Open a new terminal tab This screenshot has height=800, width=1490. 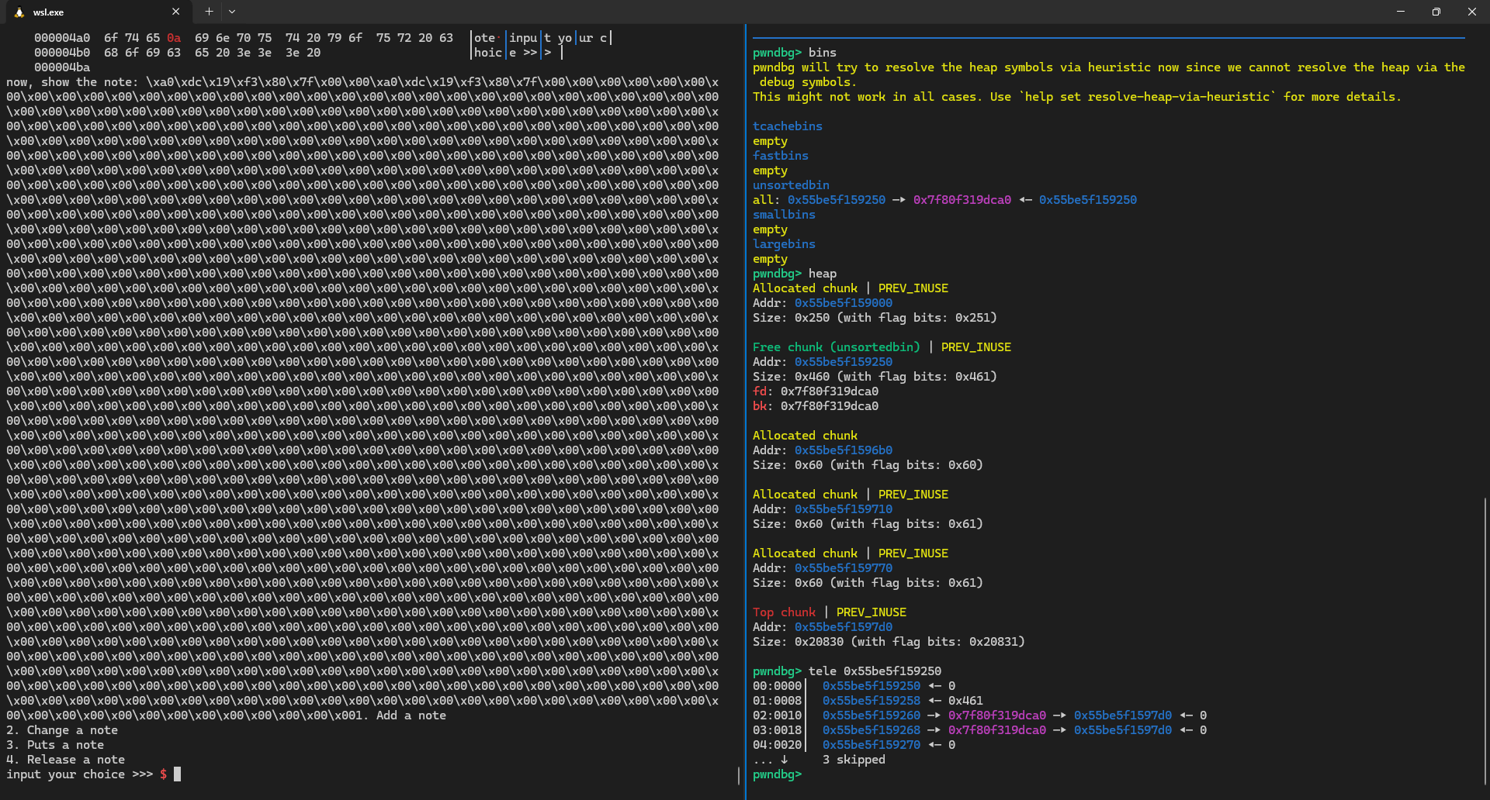point(209,12)
